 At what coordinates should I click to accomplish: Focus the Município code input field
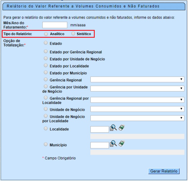(100, 145)
